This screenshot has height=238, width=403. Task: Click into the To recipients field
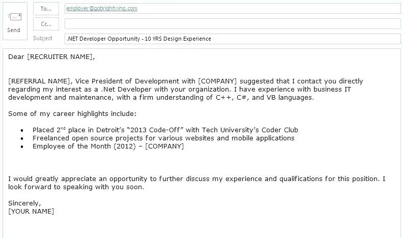233,9
